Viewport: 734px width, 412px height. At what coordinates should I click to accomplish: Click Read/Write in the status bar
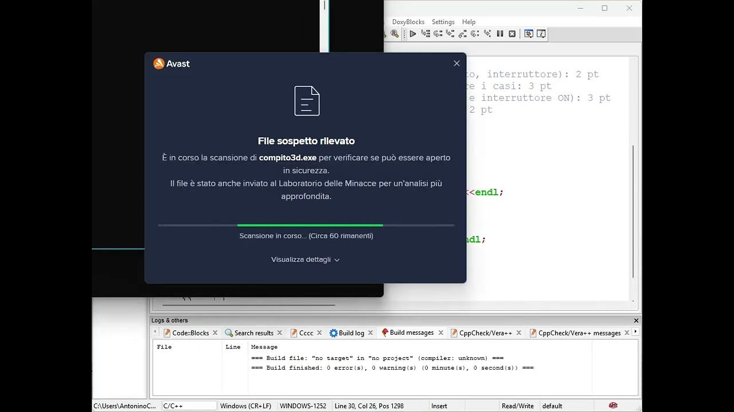click(518, 406)
